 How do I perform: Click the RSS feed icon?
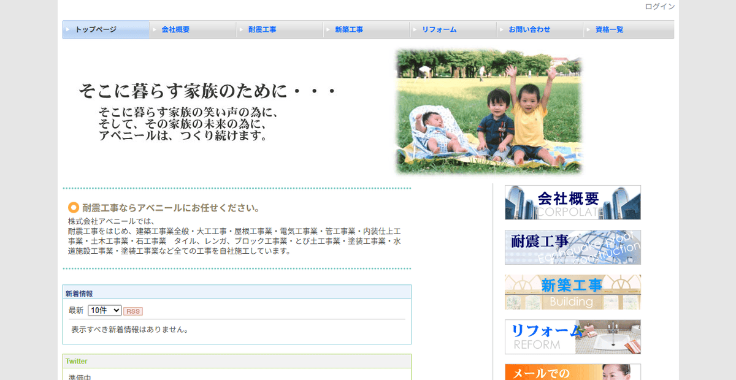[134, 311]
